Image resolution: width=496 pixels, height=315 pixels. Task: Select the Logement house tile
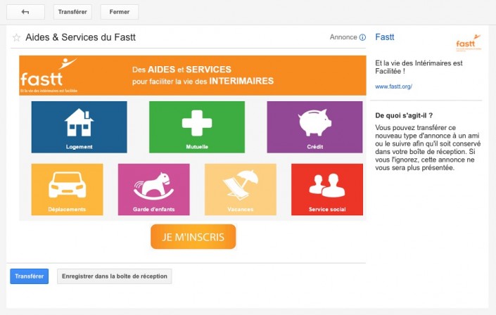[x=79, y=127]
